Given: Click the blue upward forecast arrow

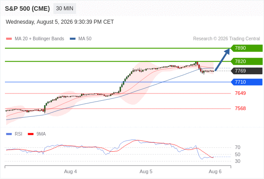Looking at the screenshot, I should pyautogui.click(x=222, y=60).
